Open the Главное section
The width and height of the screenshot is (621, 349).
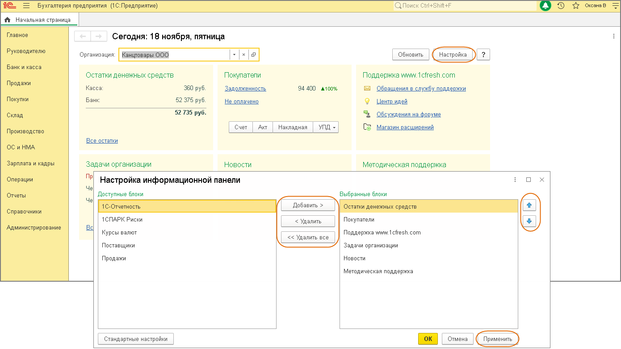17,35
